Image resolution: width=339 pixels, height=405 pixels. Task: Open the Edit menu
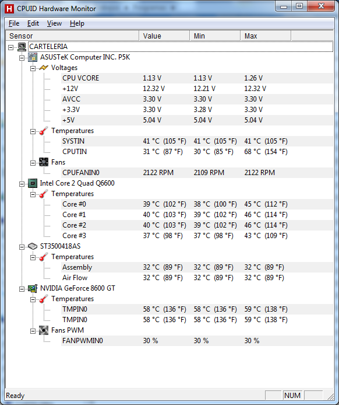tap(33, 23)
